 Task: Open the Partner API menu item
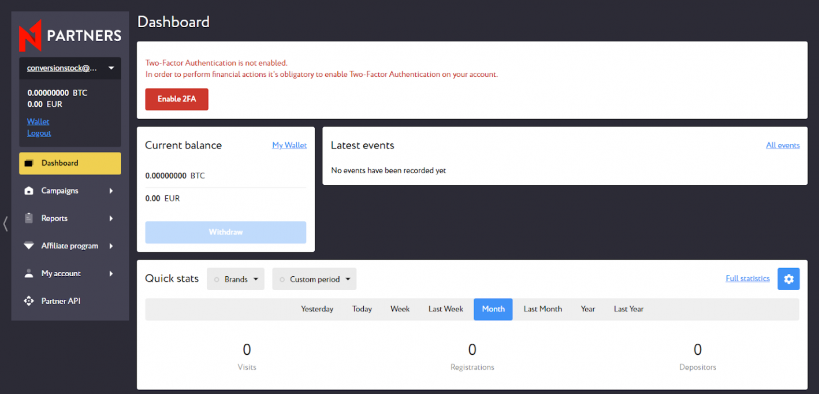coord(70,301)
